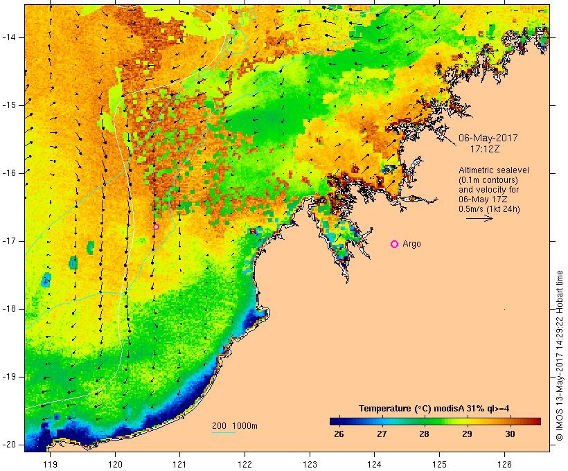Click colorbar label '30'

click(x=510, y=434)
